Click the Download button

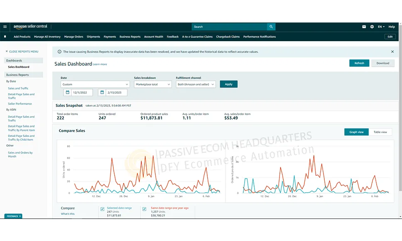[x=383, y=63]
